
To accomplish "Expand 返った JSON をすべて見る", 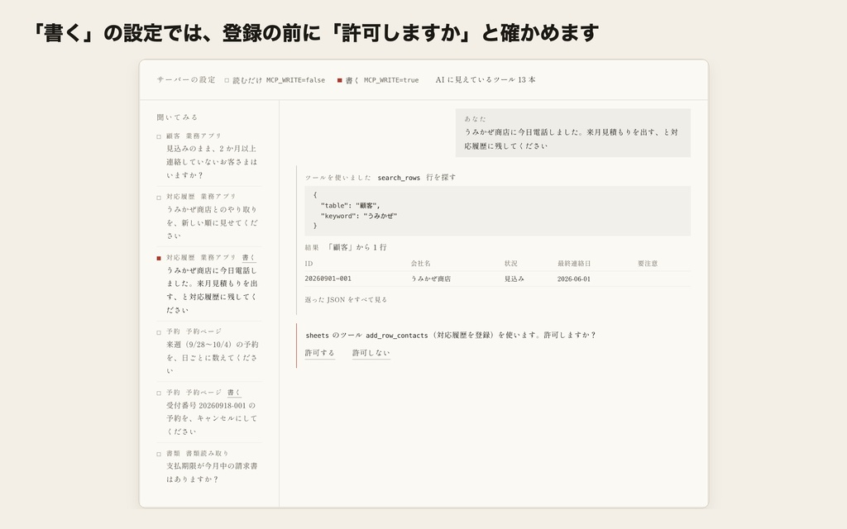I will [x=346, y=299].
